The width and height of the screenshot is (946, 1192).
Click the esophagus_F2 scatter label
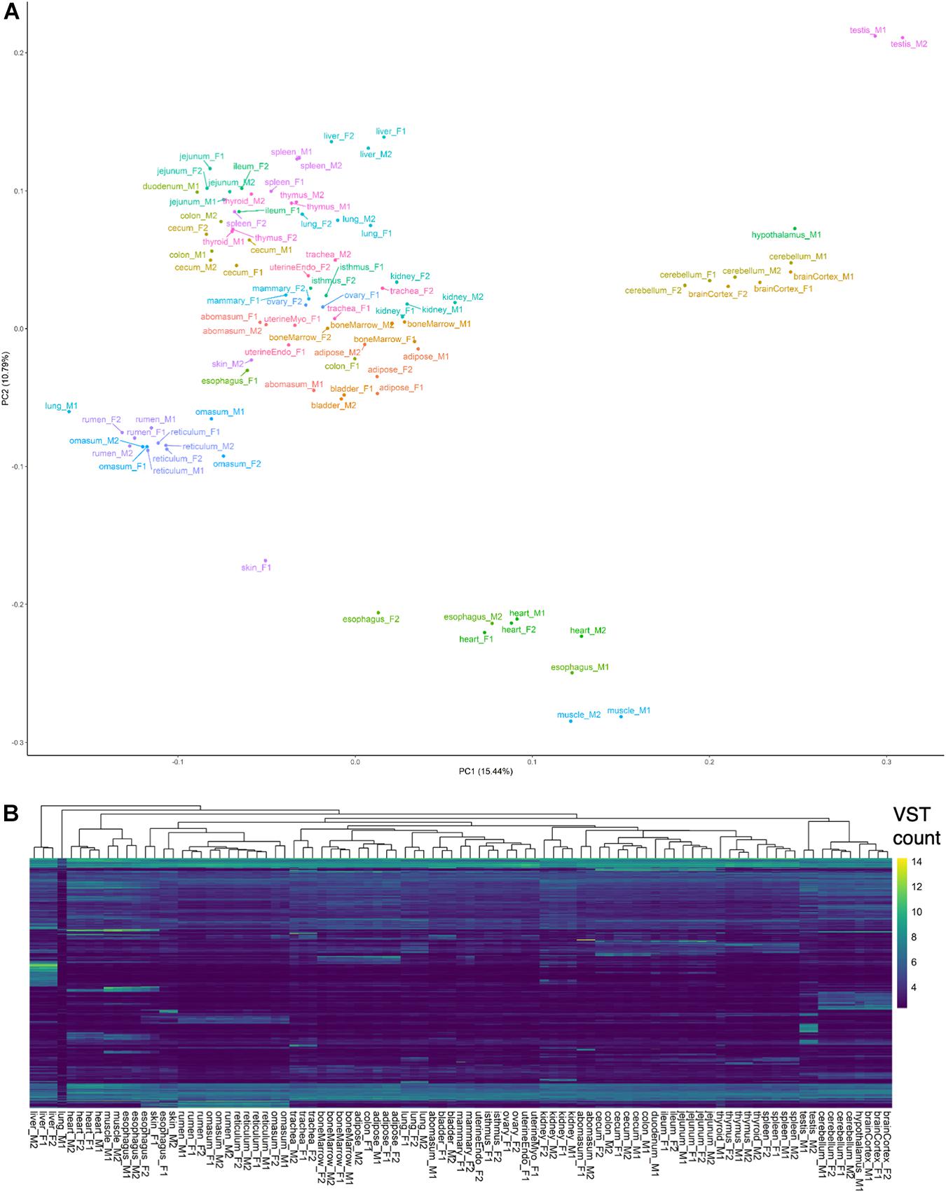tap(371, 619)
